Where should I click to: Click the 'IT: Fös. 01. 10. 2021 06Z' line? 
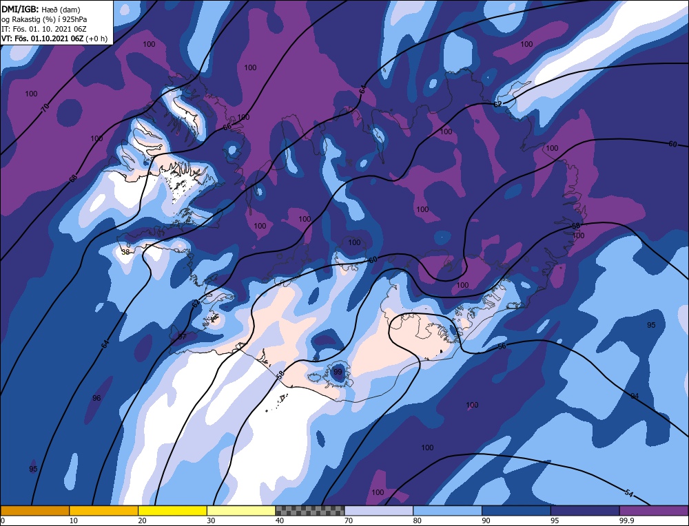point(43,29)
